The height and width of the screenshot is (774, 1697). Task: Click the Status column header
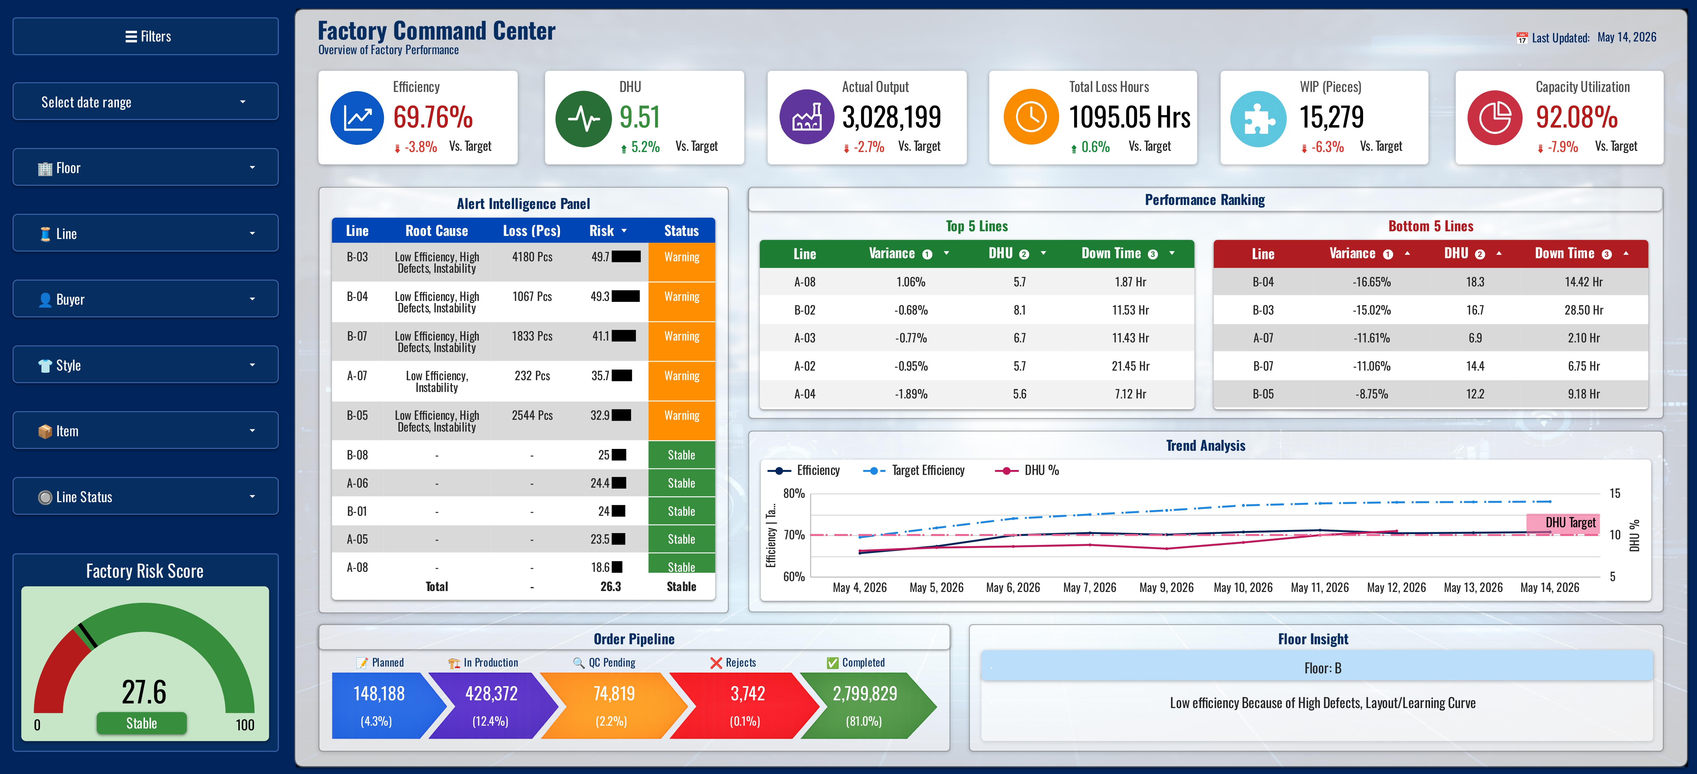pyautogui.click(x=681, y=231)
